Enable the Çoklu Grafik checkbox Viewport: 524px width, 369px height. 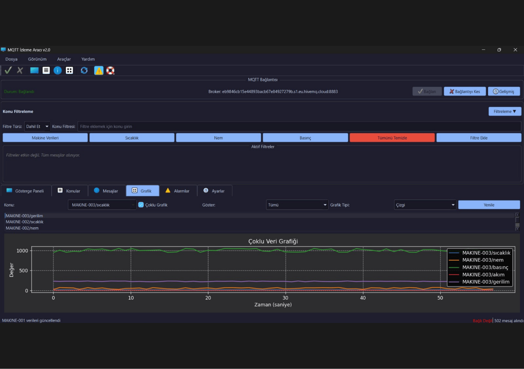pos(141,205)
